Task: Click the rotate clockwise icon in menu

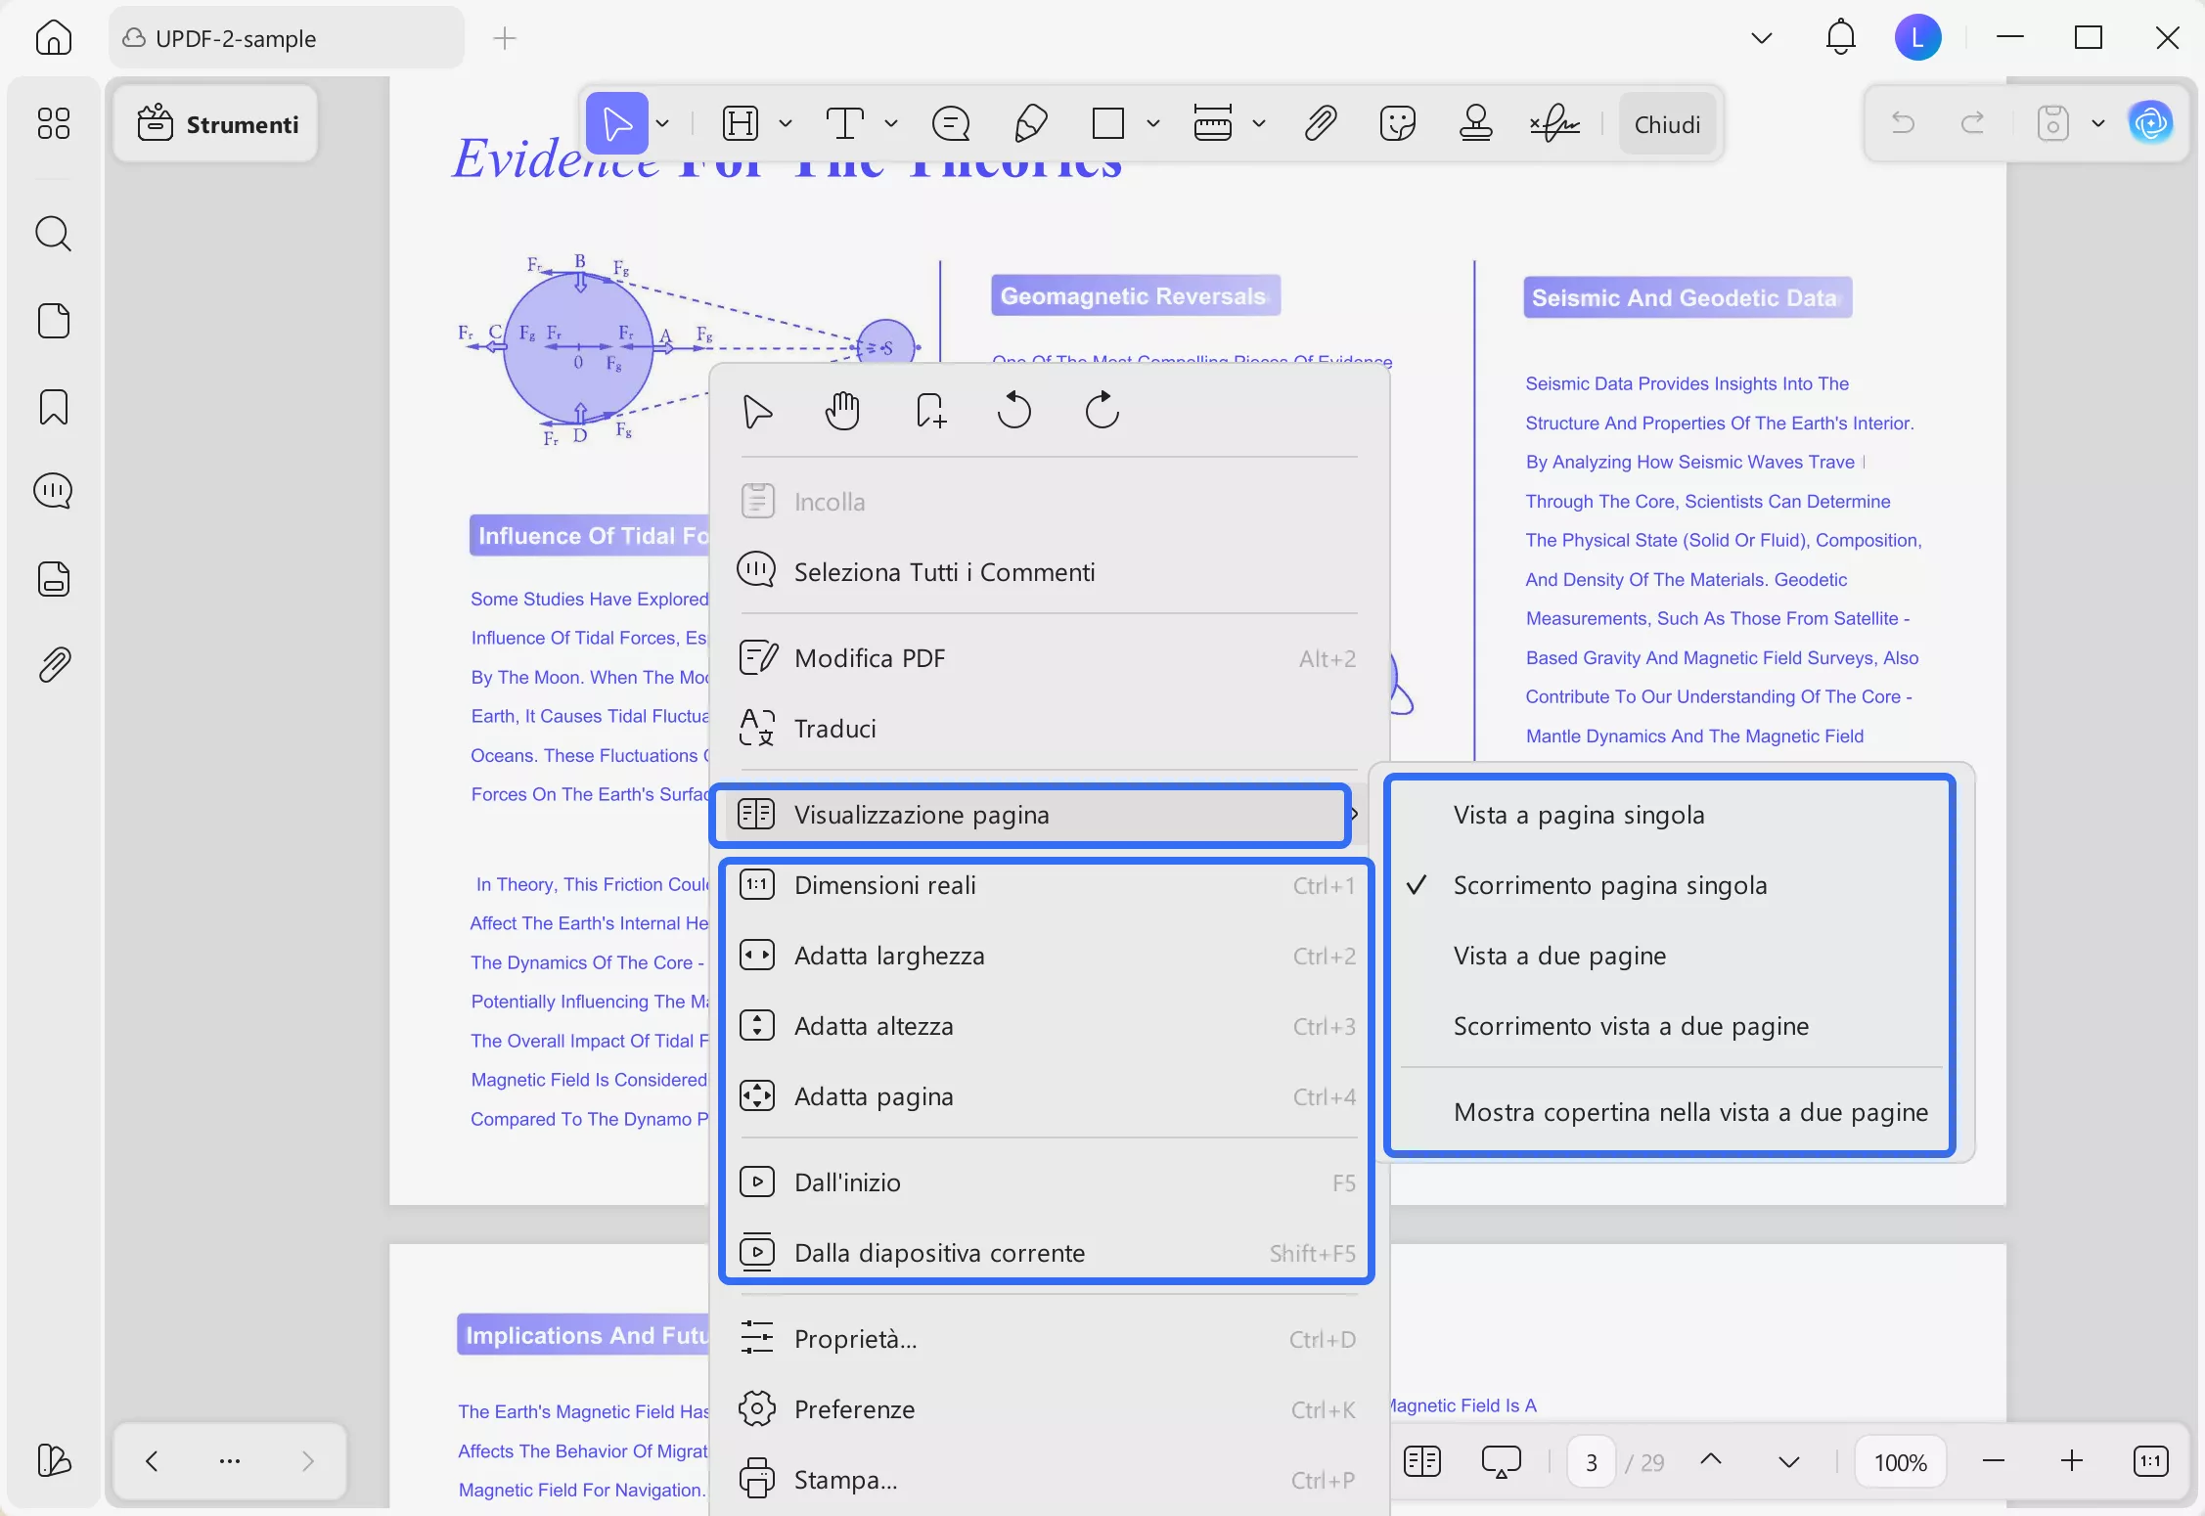Action: pyautogui.click(x=1102, y=411)
